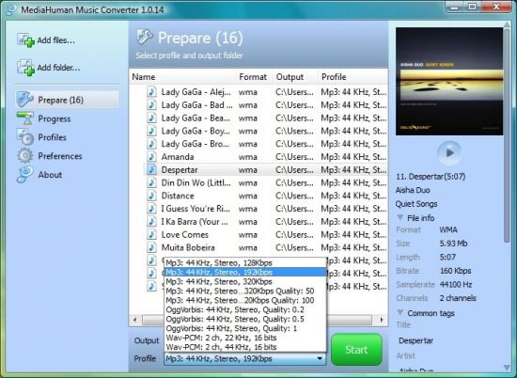Screen dimensions: 517x378
Task: Select the Love Comes track name
Action: 184,234
